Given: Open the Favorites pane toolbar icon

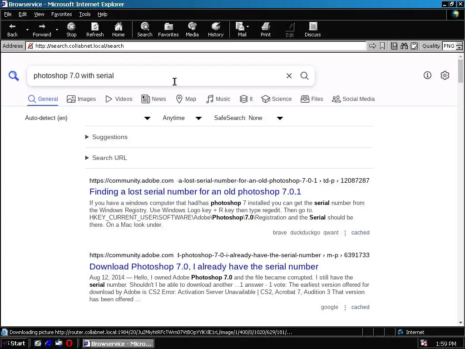Looking at the screenshot, I should point(168,30).
